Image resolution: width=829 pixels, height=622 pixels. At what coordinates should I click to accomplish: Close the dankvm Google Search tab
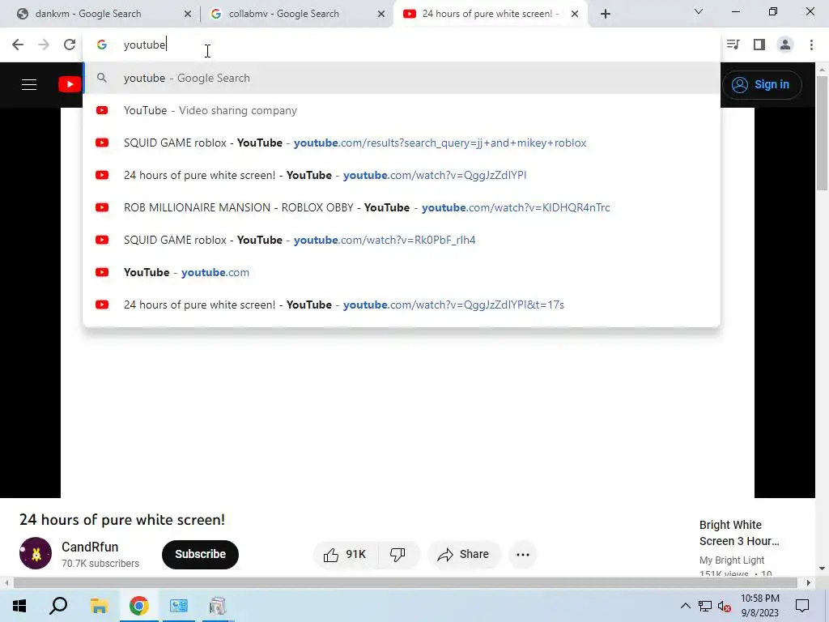188,15
